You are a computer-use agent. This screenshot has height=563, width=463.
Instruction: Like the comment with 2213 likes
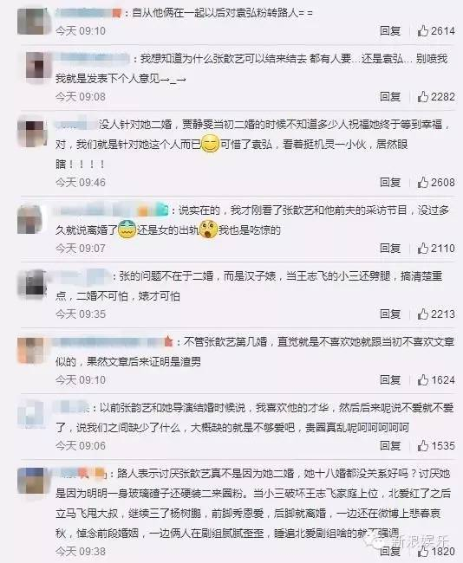(423, 314)
